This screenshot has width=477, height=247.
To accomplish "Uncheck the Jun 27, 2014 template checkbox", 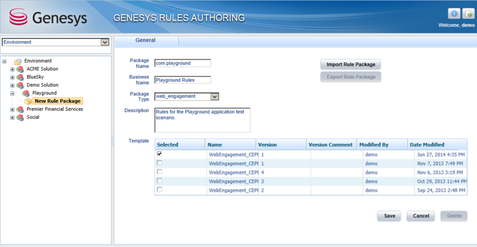I will 159,154.
